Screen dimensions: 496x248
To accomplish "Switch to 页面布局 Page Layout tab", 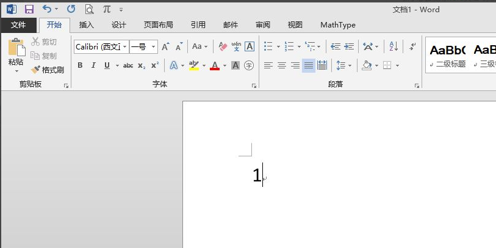I will [x=158, y=24].
